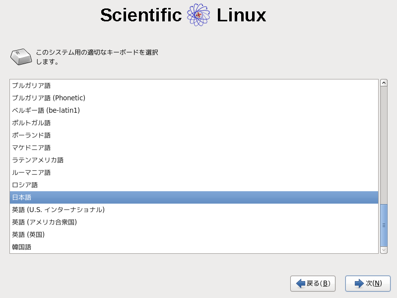This screenshot has width=397, height=298.
Task: Select マケドニア語 keyboard option
Action: pos(31,148)
